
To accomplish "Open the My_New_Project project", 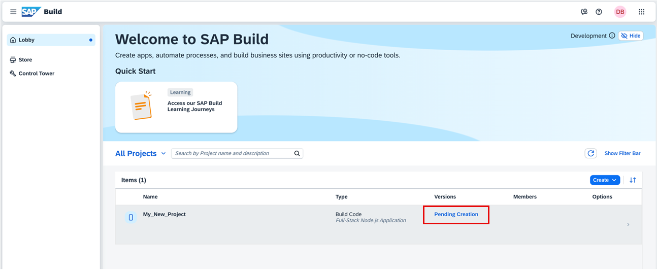I will coord(165,214).
